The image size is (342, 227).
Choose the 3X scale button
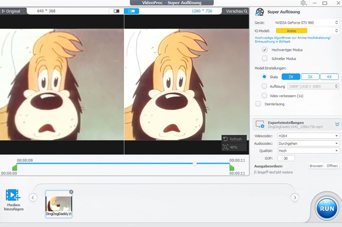tap(310, 77)
